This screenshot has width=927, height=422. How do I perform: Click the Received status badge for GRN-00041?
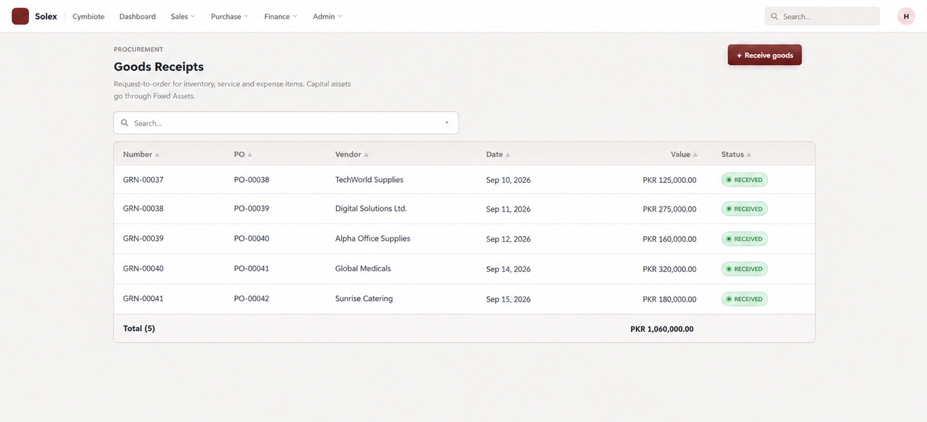tap(744, 299)
